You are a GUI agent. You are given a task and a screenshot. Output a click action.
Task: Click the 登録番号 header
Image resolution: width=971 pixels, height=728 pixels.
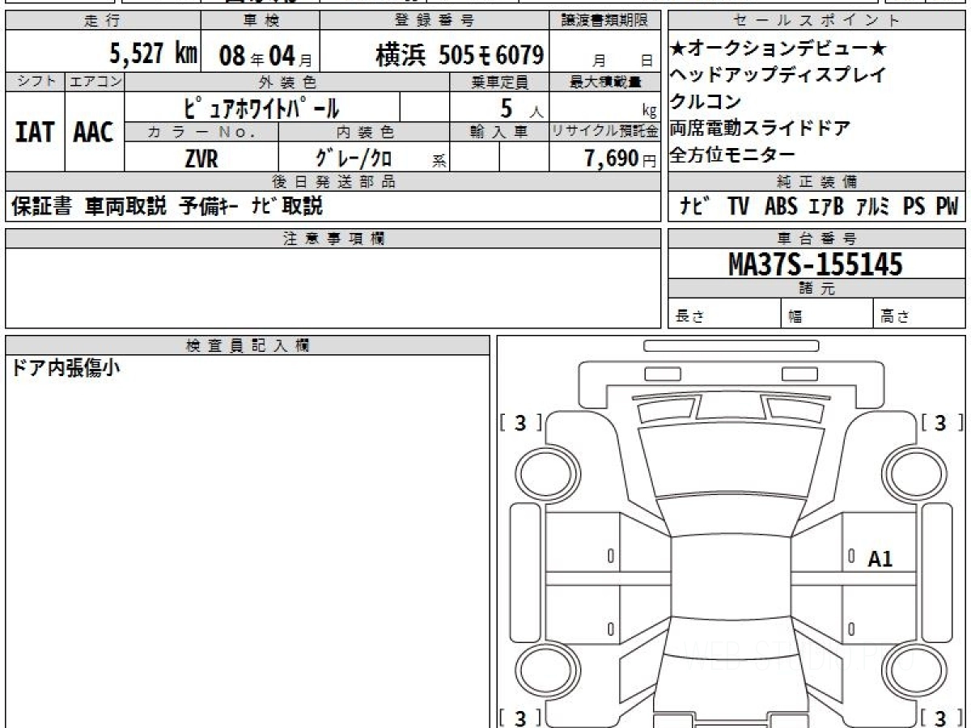click(x=435, y=21)
